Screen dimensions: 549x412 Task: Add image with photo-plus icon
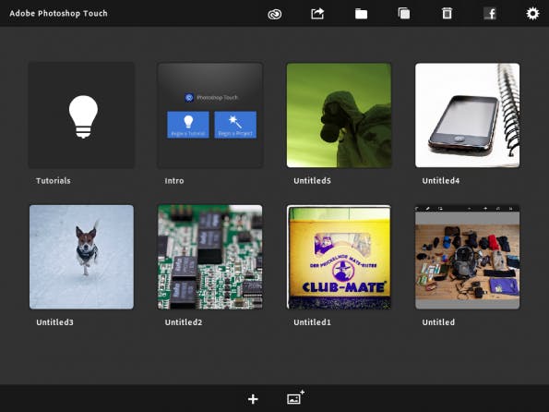[295, 397]
